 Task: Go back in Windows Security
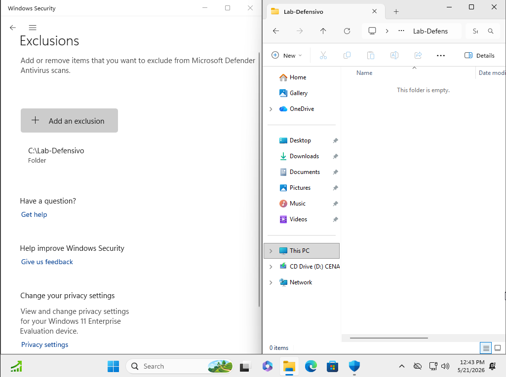coord(12,28)
